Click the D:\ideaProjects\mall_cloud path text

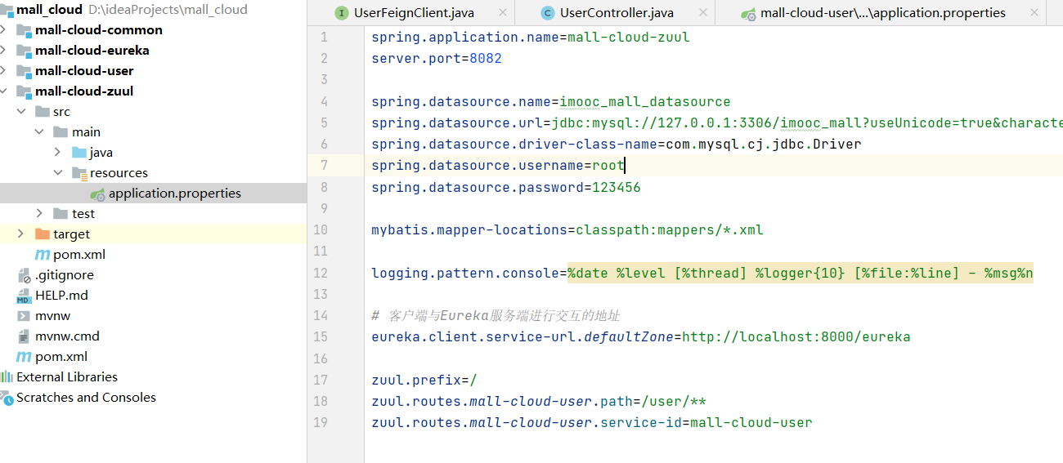click(168, 10)
